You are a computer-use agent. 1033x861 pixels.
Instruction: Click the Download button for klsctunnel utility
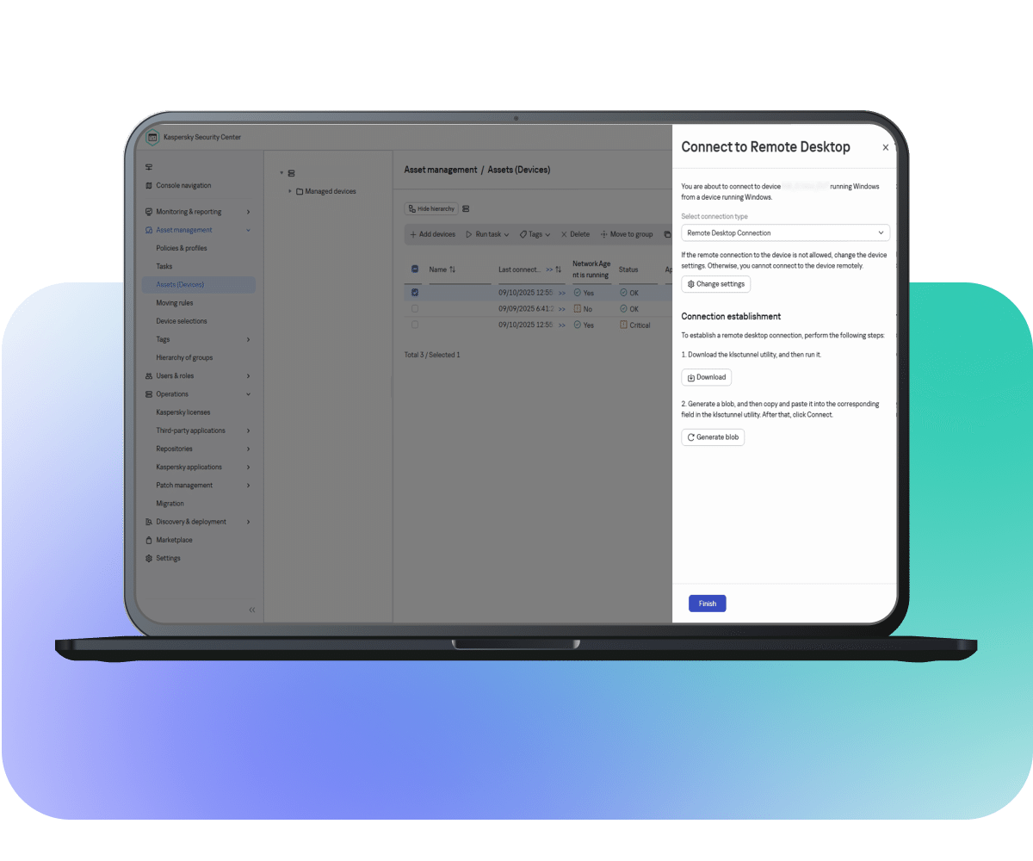(x=706, y=377)
